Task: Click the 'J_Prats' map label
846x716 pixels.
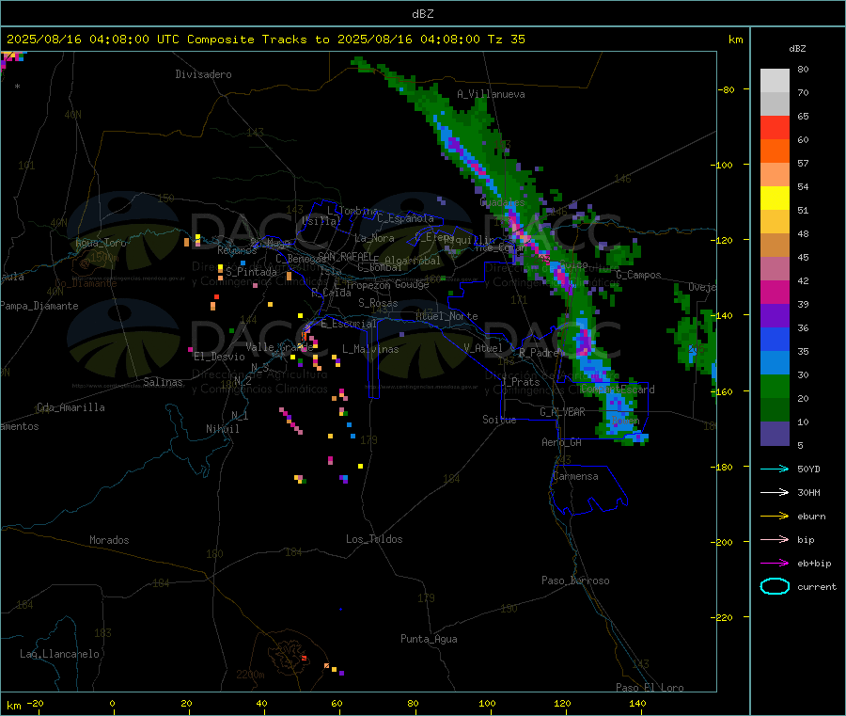Action: [x=520, y=382]
